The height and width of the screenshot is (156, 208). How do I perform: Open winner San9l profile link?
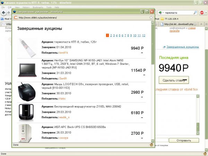pos(63,78)
